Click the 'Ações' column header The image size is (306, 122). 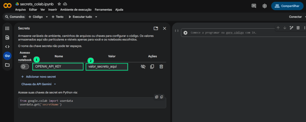tap(152, 56)
